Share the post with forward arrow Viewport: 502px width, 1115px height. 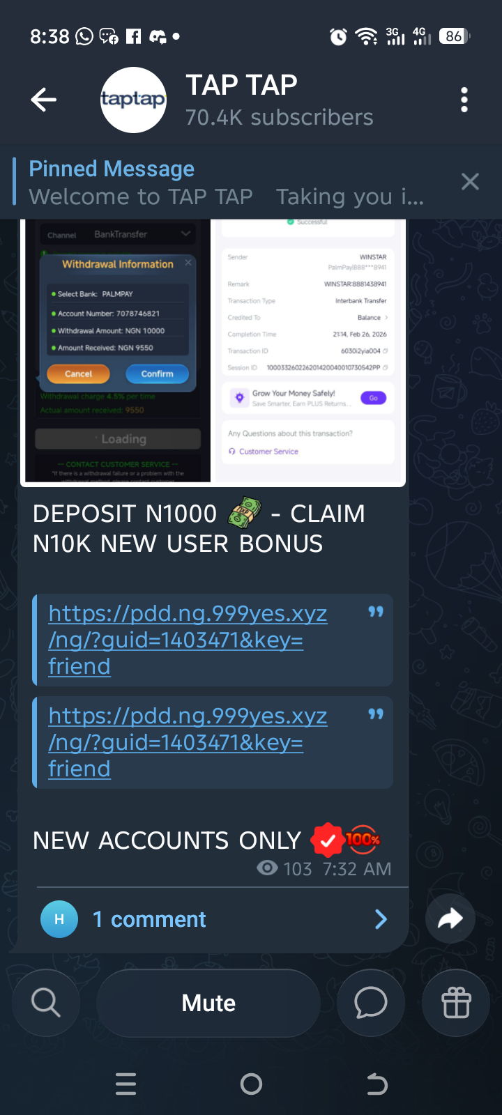pyautogui.click(x=450, y=918)
